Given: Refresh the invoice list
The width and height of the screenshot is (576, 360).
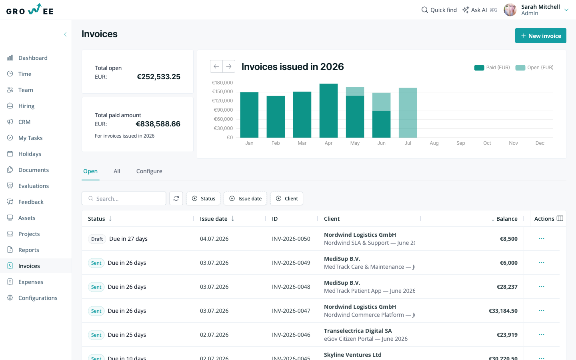Looking at the screenshot, I should (x=176, y=198).
